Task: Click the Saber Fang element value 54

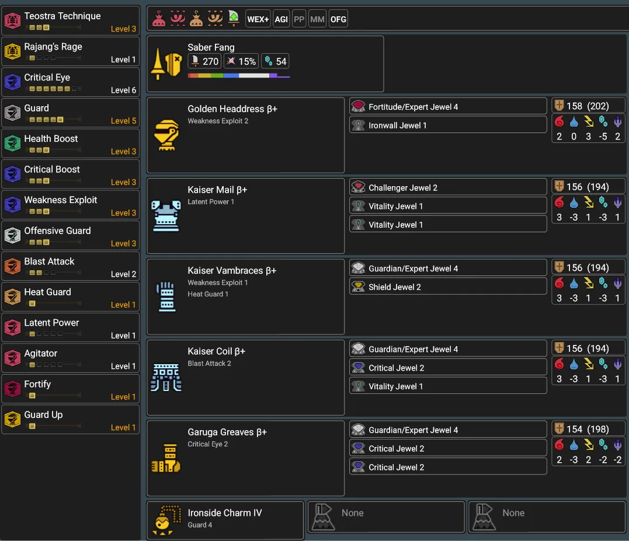Action: point(275,61)
